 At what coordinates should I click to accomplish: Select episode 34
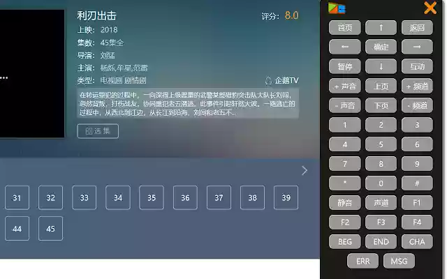[118, 198]
